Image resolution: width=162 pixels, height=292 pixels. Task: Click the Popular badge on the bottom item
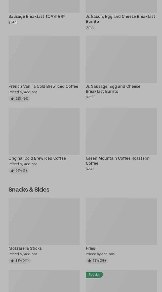click(94, 275)
